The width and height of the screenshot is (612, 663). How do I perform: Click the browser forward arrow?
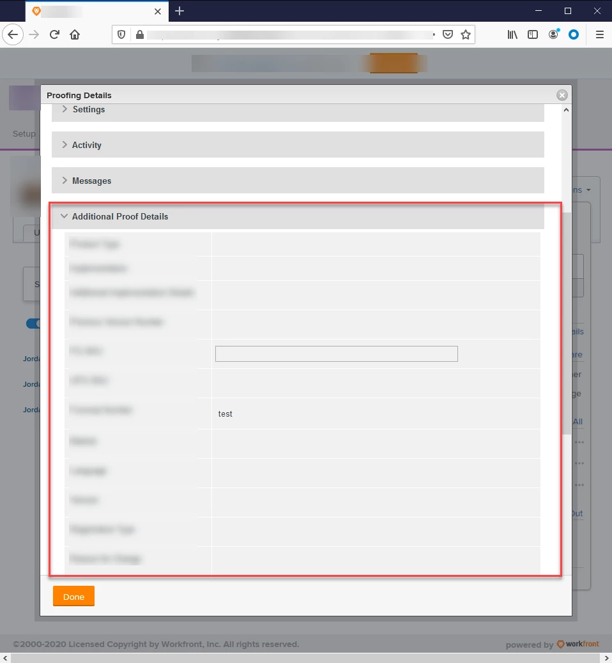tap(34, 34)
